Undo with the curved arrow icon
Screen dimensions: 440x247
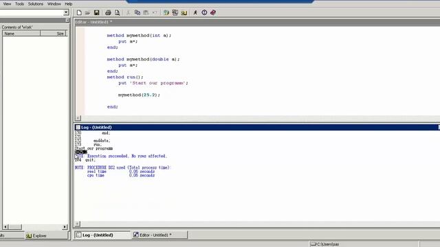tap(155, 12)
